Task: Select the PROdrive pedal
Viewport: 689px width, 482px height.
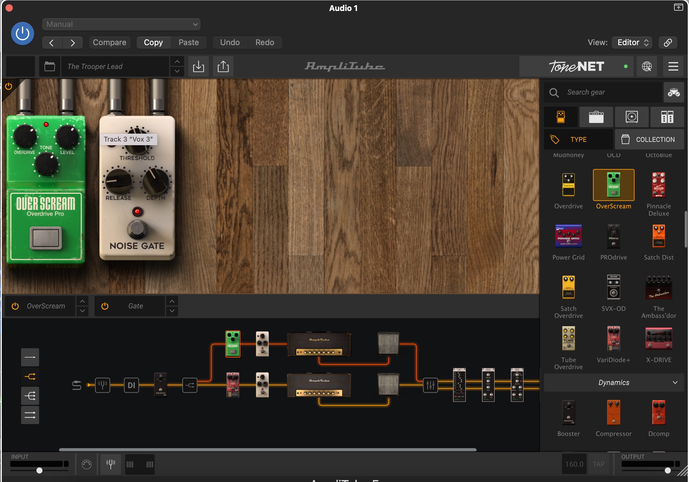Action: click(613, 236)
